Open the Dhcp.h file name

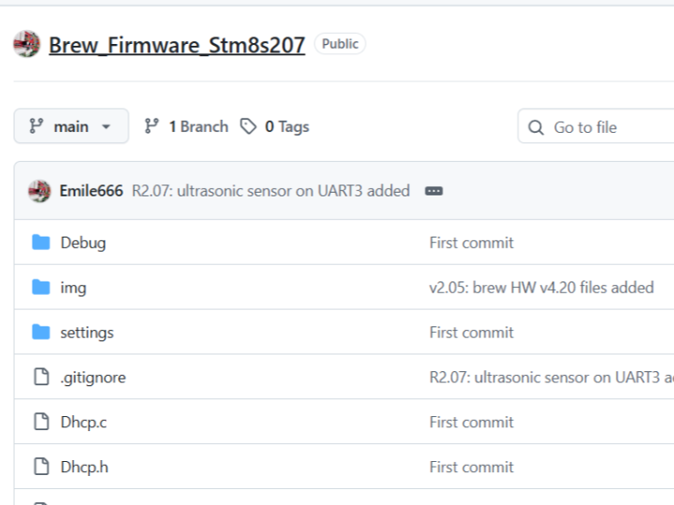84,467
